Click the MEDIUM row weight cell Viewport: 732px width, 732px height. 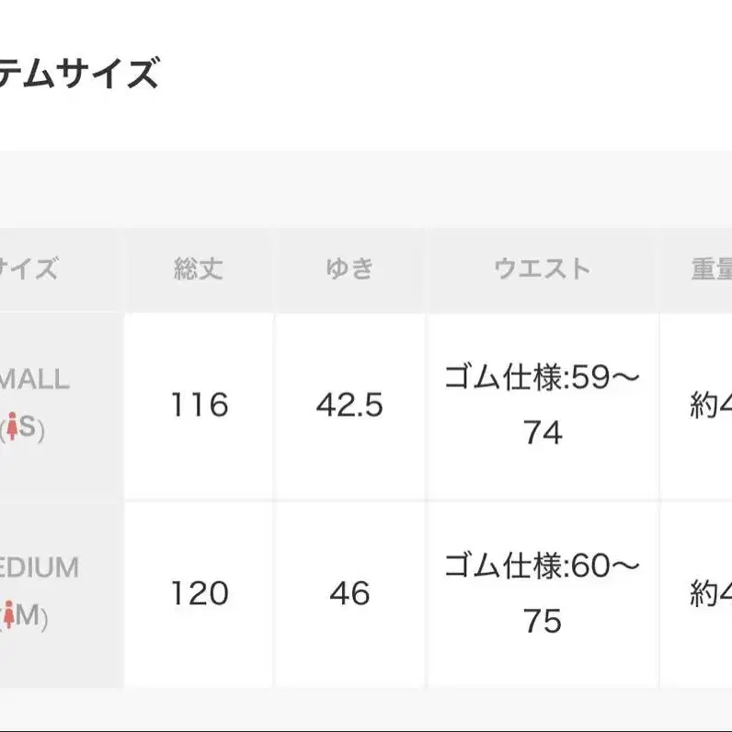click(696, 594)
